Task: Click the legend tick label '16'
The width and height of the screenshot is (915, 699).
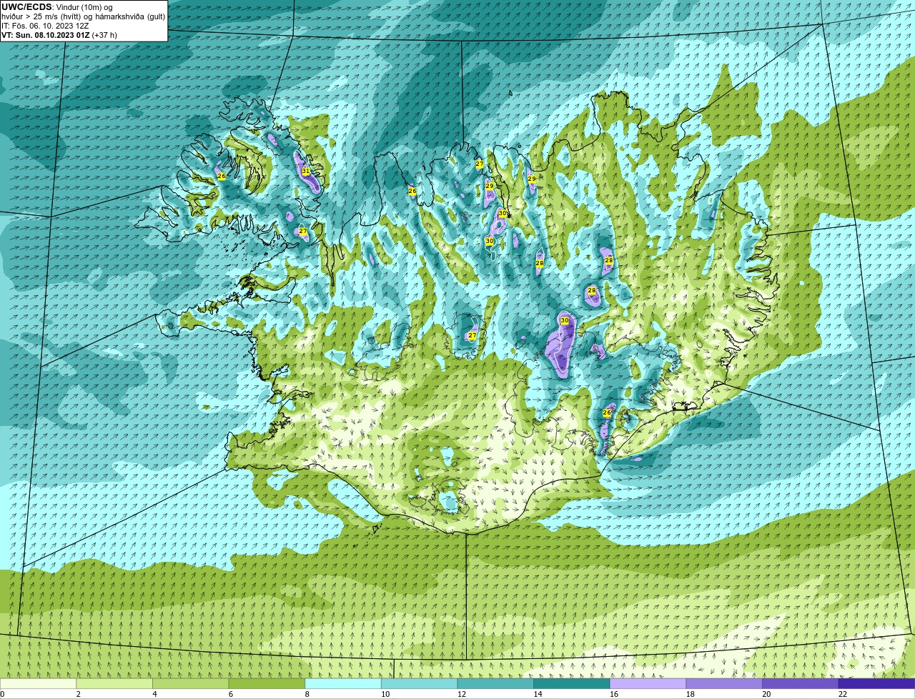Action: (614, 694)
